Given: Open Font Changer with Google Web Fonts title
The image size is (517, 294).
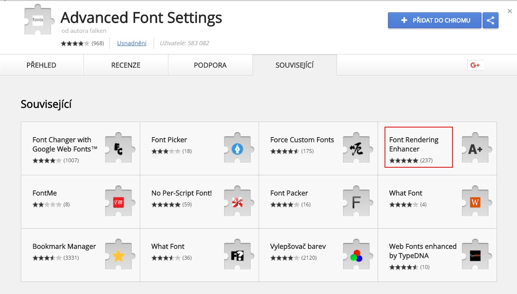Looking at the screenshot, I should click(65, 144).
